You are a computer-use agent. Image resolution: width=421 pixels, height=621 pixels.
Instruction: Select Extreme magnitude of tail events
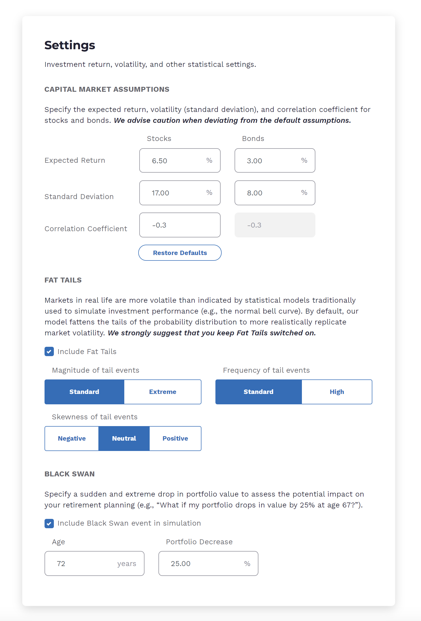162,392
